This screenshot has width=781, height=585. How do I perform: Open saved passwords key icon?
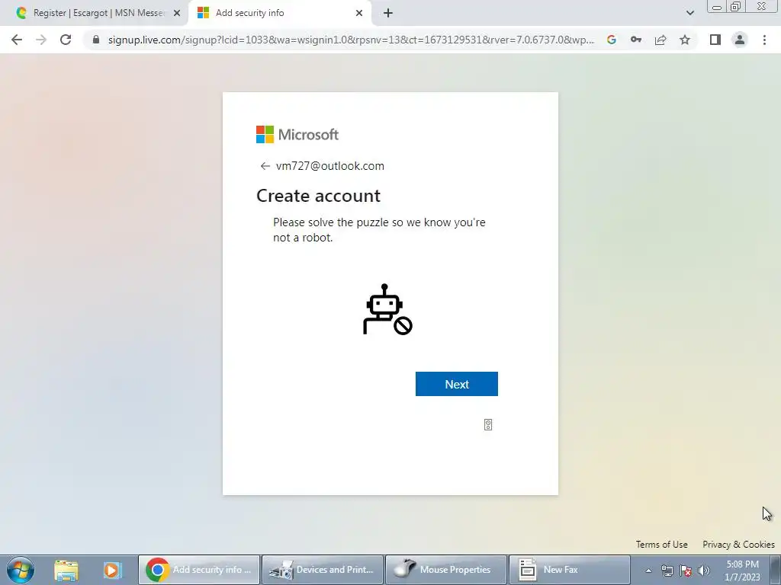point(635,40)
